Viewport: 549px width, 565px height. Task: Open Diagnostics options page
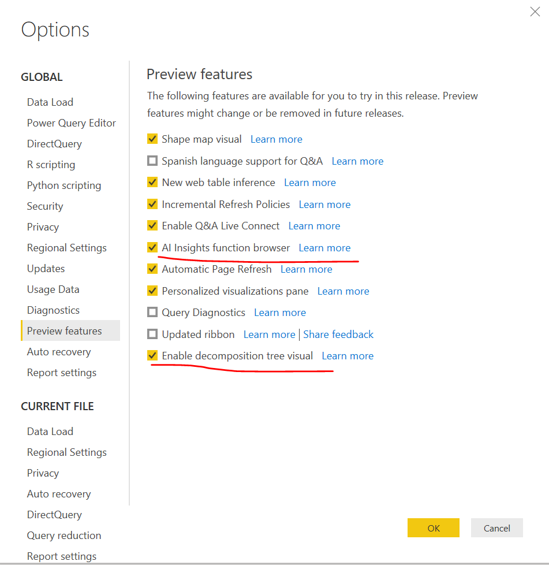pyautogui.click(x=53, y=310)
